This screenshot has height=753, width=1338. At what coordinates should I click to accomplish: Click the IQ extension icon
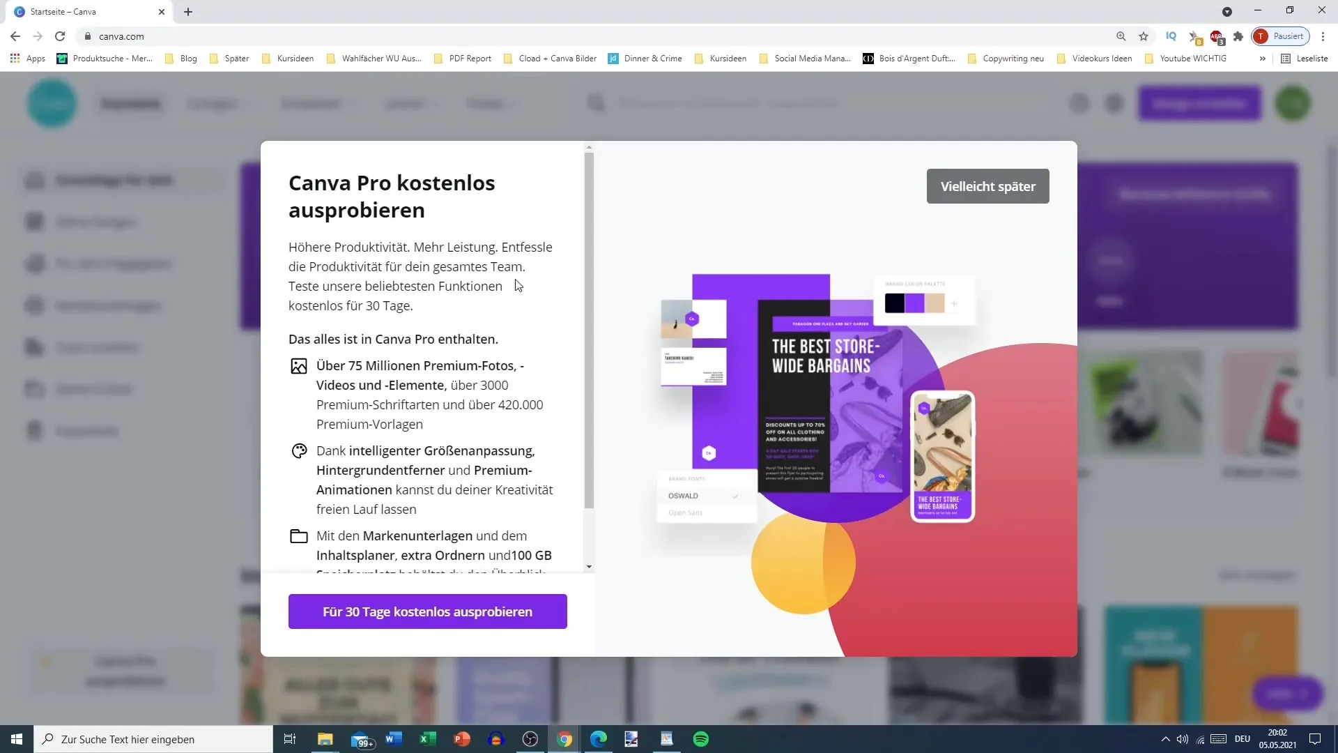1171,36
